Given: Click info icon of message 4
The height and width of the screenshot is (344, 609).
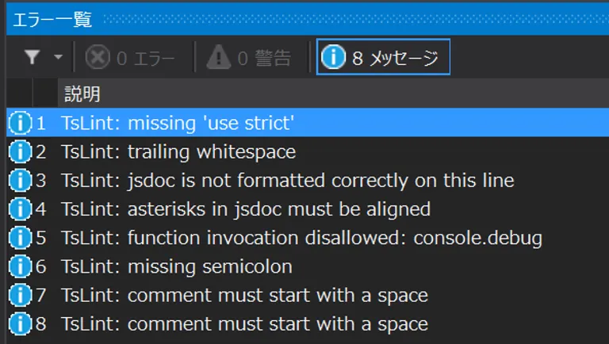Looking at the screenshot, I should (19, 209).
